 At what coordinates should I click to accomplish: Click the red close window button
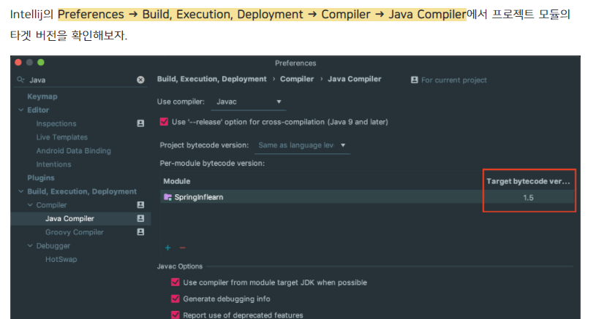(18, 62)
